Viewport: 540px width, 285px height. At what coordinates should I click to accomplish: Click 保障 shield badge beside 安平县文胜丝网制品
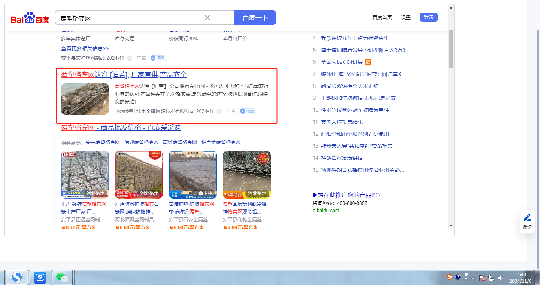[x=158, y=58]
